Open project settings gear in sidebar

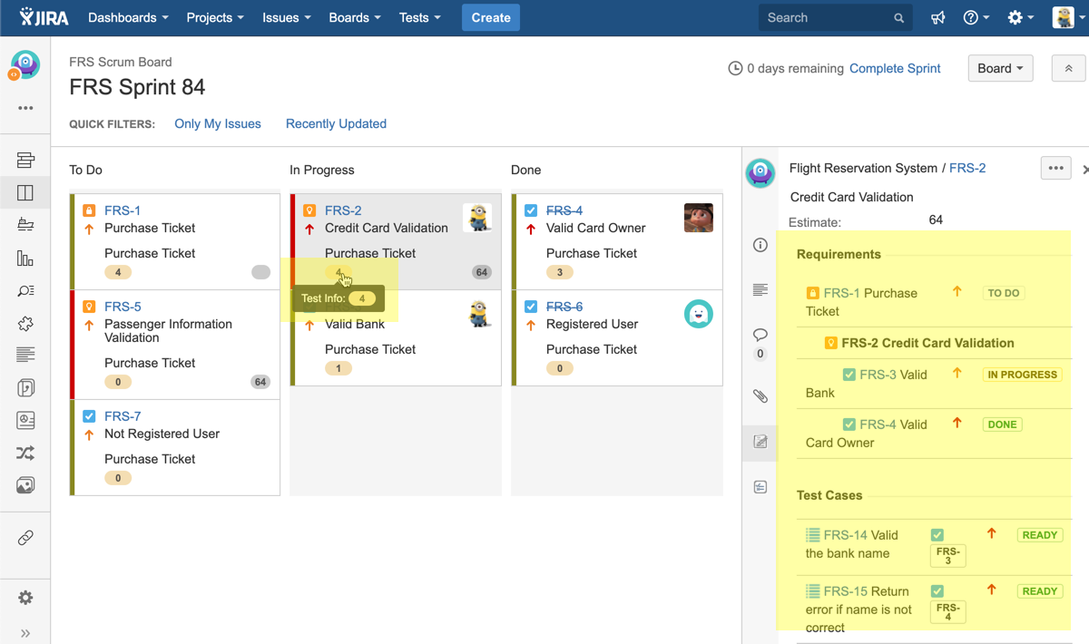[x=25, y=598]
